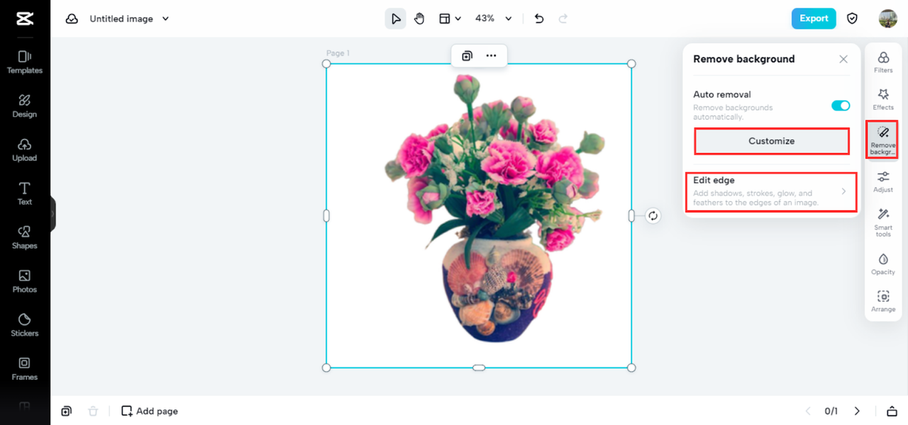Open the Design panel
The height and width of the screenshot is (425, 908).
(x=25, y=106)
